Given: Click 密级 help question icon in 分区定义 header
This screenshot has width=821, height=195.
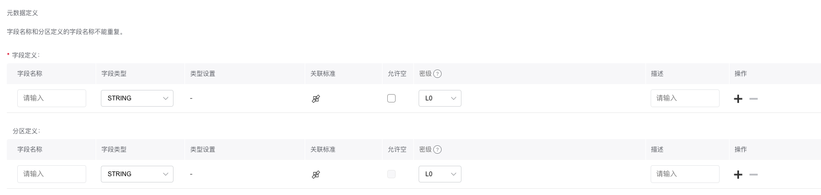Looking at the screenshot, I should [437, 150].
